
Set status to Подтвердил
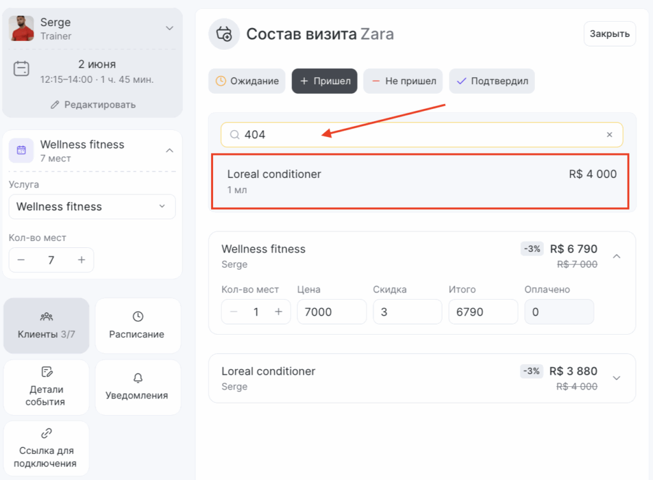(x=492, y=81)
